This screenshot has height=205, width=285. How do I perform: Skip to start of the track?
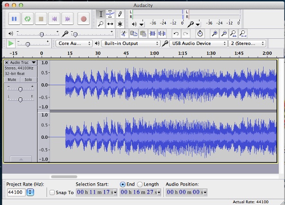(54, 18)
